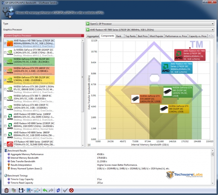Open the save icon dropdown arrow
The height and width of the screenshot is (195, 218).
pyautogui.click(x=24, y=190)
